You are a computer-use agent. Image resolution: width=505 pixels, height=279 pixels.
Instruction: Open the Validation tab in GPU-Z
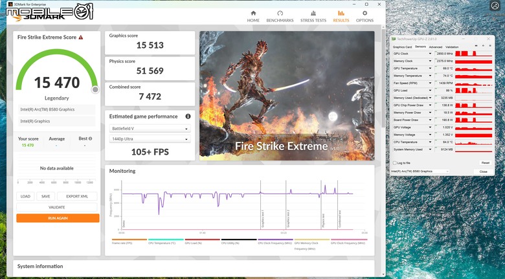(452, 47)
